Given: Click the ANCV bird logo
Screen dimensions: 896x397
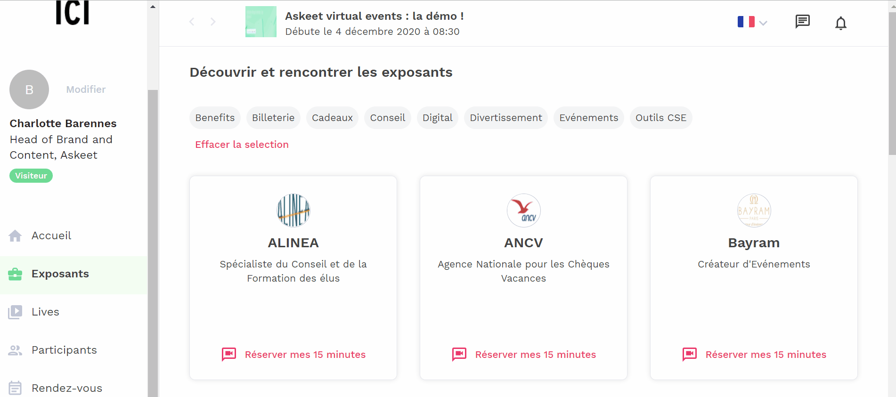Looking at the screenshot, I should pyautogui.click(x=524, y=211).
